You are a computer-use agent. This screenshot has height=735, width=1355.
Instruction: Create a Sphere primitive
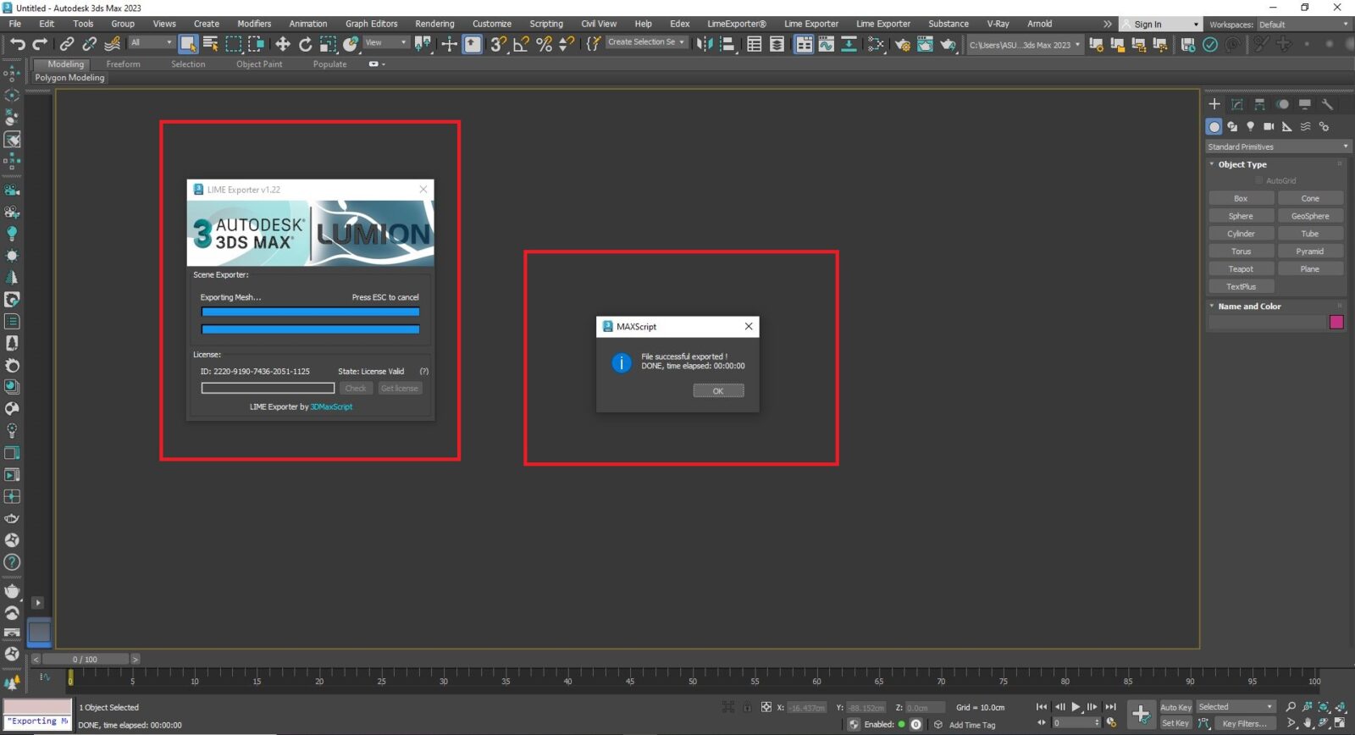pyautogui.click(x=1241, y=216)
